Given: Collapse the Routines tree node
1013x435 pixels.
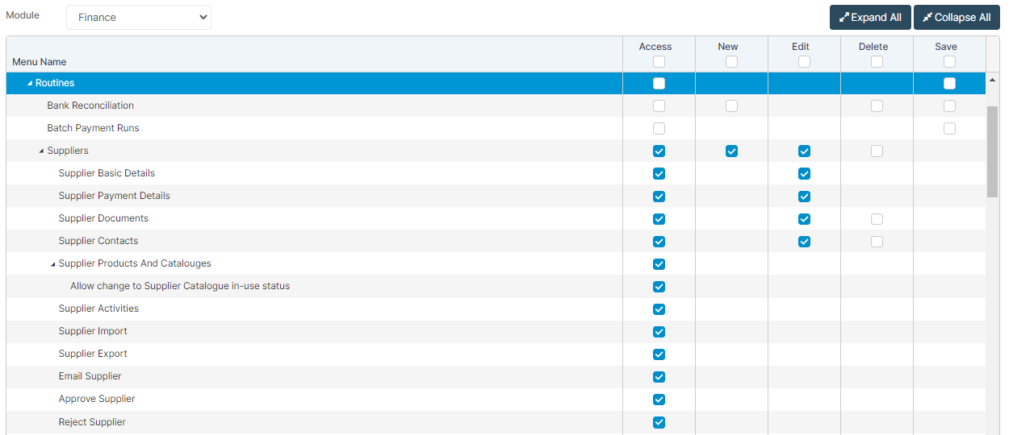Looking at the screenshot, I should tap(30, 84).
